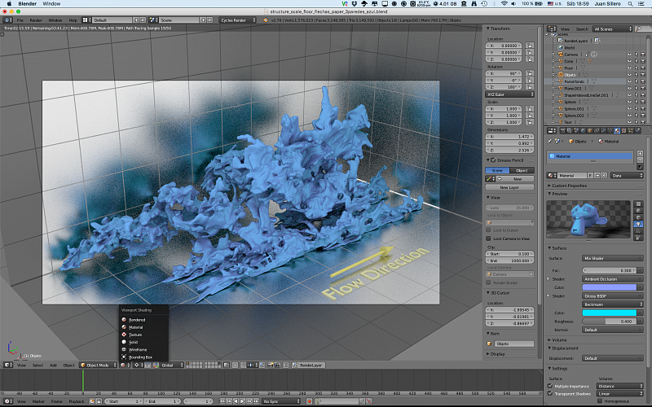
Task: Hide the Sphere.002 object in outliner
Action: click(629, 116)
